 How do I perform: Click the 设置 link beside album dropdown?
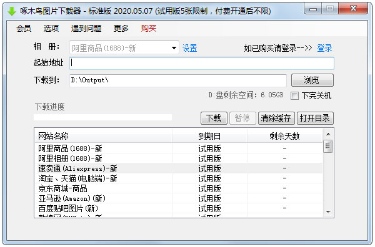190,48
